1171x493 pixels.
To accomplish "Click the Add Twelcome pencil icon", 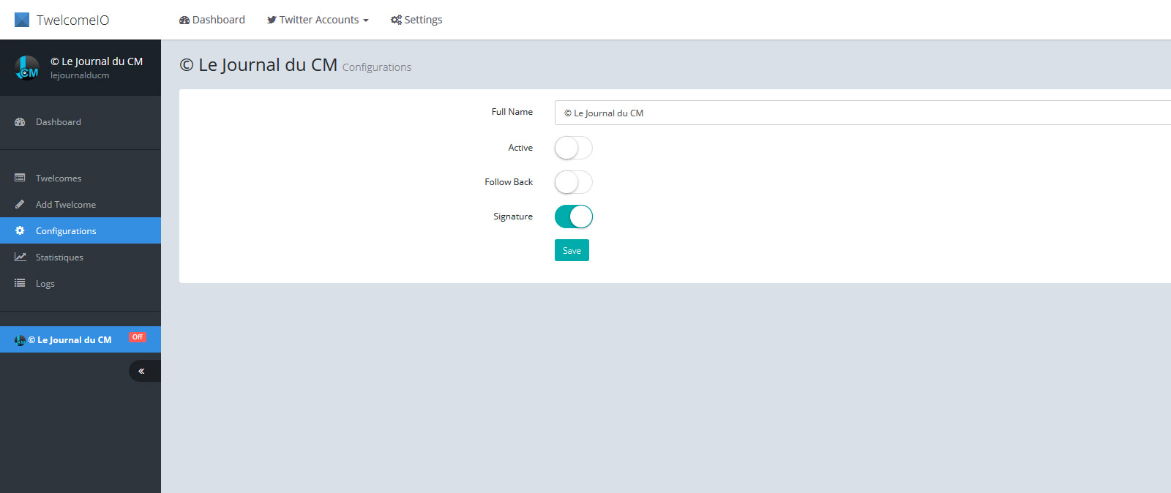I will coord(20,204).
